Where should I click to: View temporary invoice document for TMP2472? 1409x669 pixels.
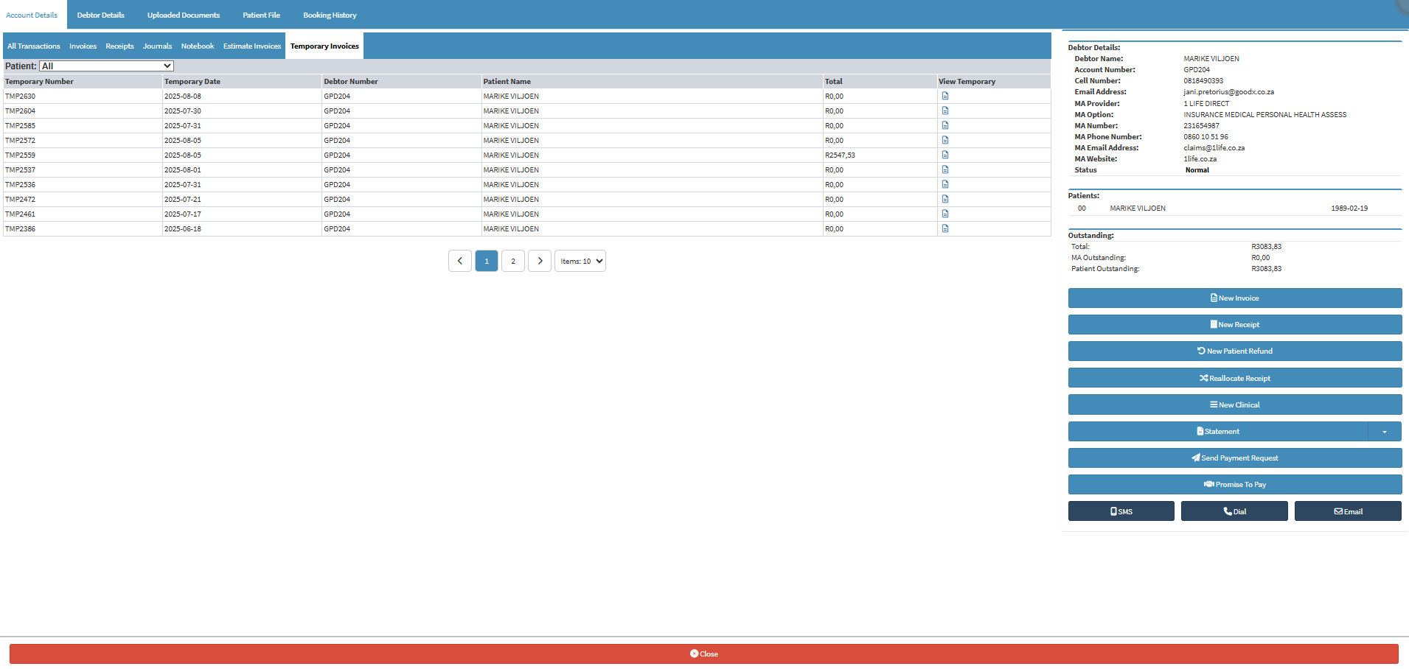pyautogui.click(x=944, y=199)
